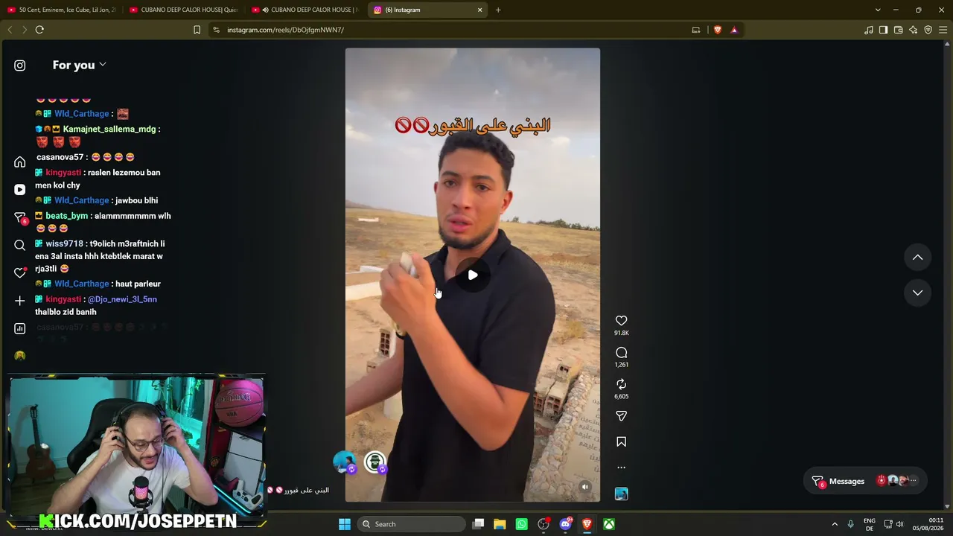
Task: Open the Xbox app from the taskbar
Action: click(609, 524)
